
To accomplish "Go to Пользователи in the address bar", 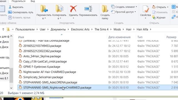I will click(x=25, y=29).
